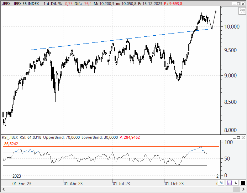The width and height of the screenshot is (247, 193).
Task: Click the '01-Ene-23' date axis label
Action: (22, 184)
